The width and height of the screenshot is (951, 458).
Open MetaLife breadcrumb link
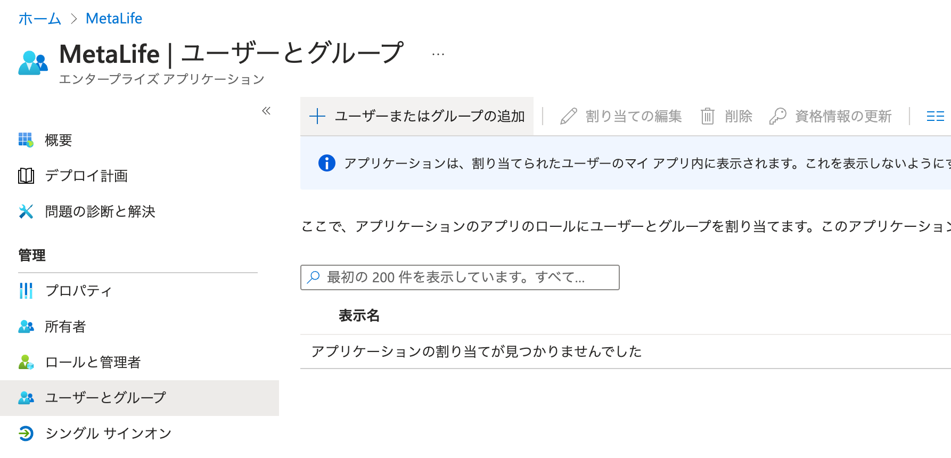[x=114, y=19]
